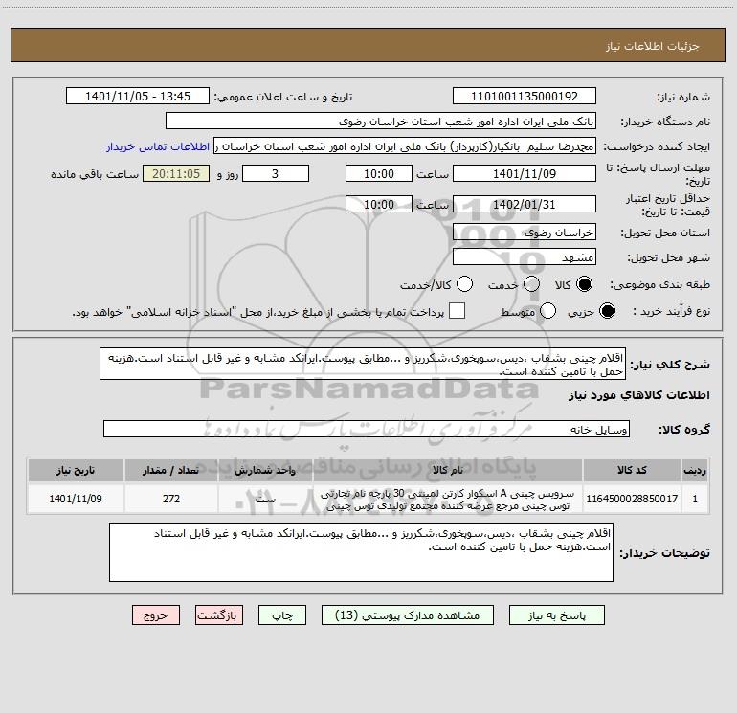Click the بازگشت back button
The width and height of the screenshot is (737, 713).
(x=219, y=615)
